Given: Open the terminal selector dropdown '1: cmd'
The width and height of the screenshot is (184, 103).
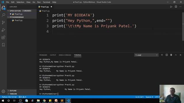Looking at the screenshot, I should click(146, 55).
